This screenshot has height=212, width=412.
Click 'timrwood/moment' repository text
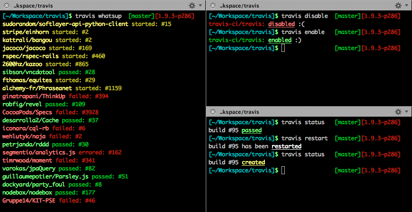27,161
